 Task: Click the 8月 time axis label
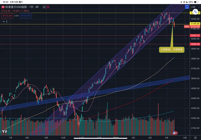[27, 138]
